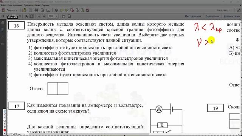The image size is (242, 136).
Task: Click the 'Ответ:' label under question 16
Action: (36, 89)
